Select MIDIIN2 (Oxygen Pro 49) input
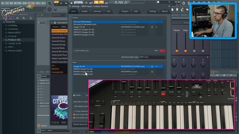The height and width of the screenshot is (134, 239). 118,69
